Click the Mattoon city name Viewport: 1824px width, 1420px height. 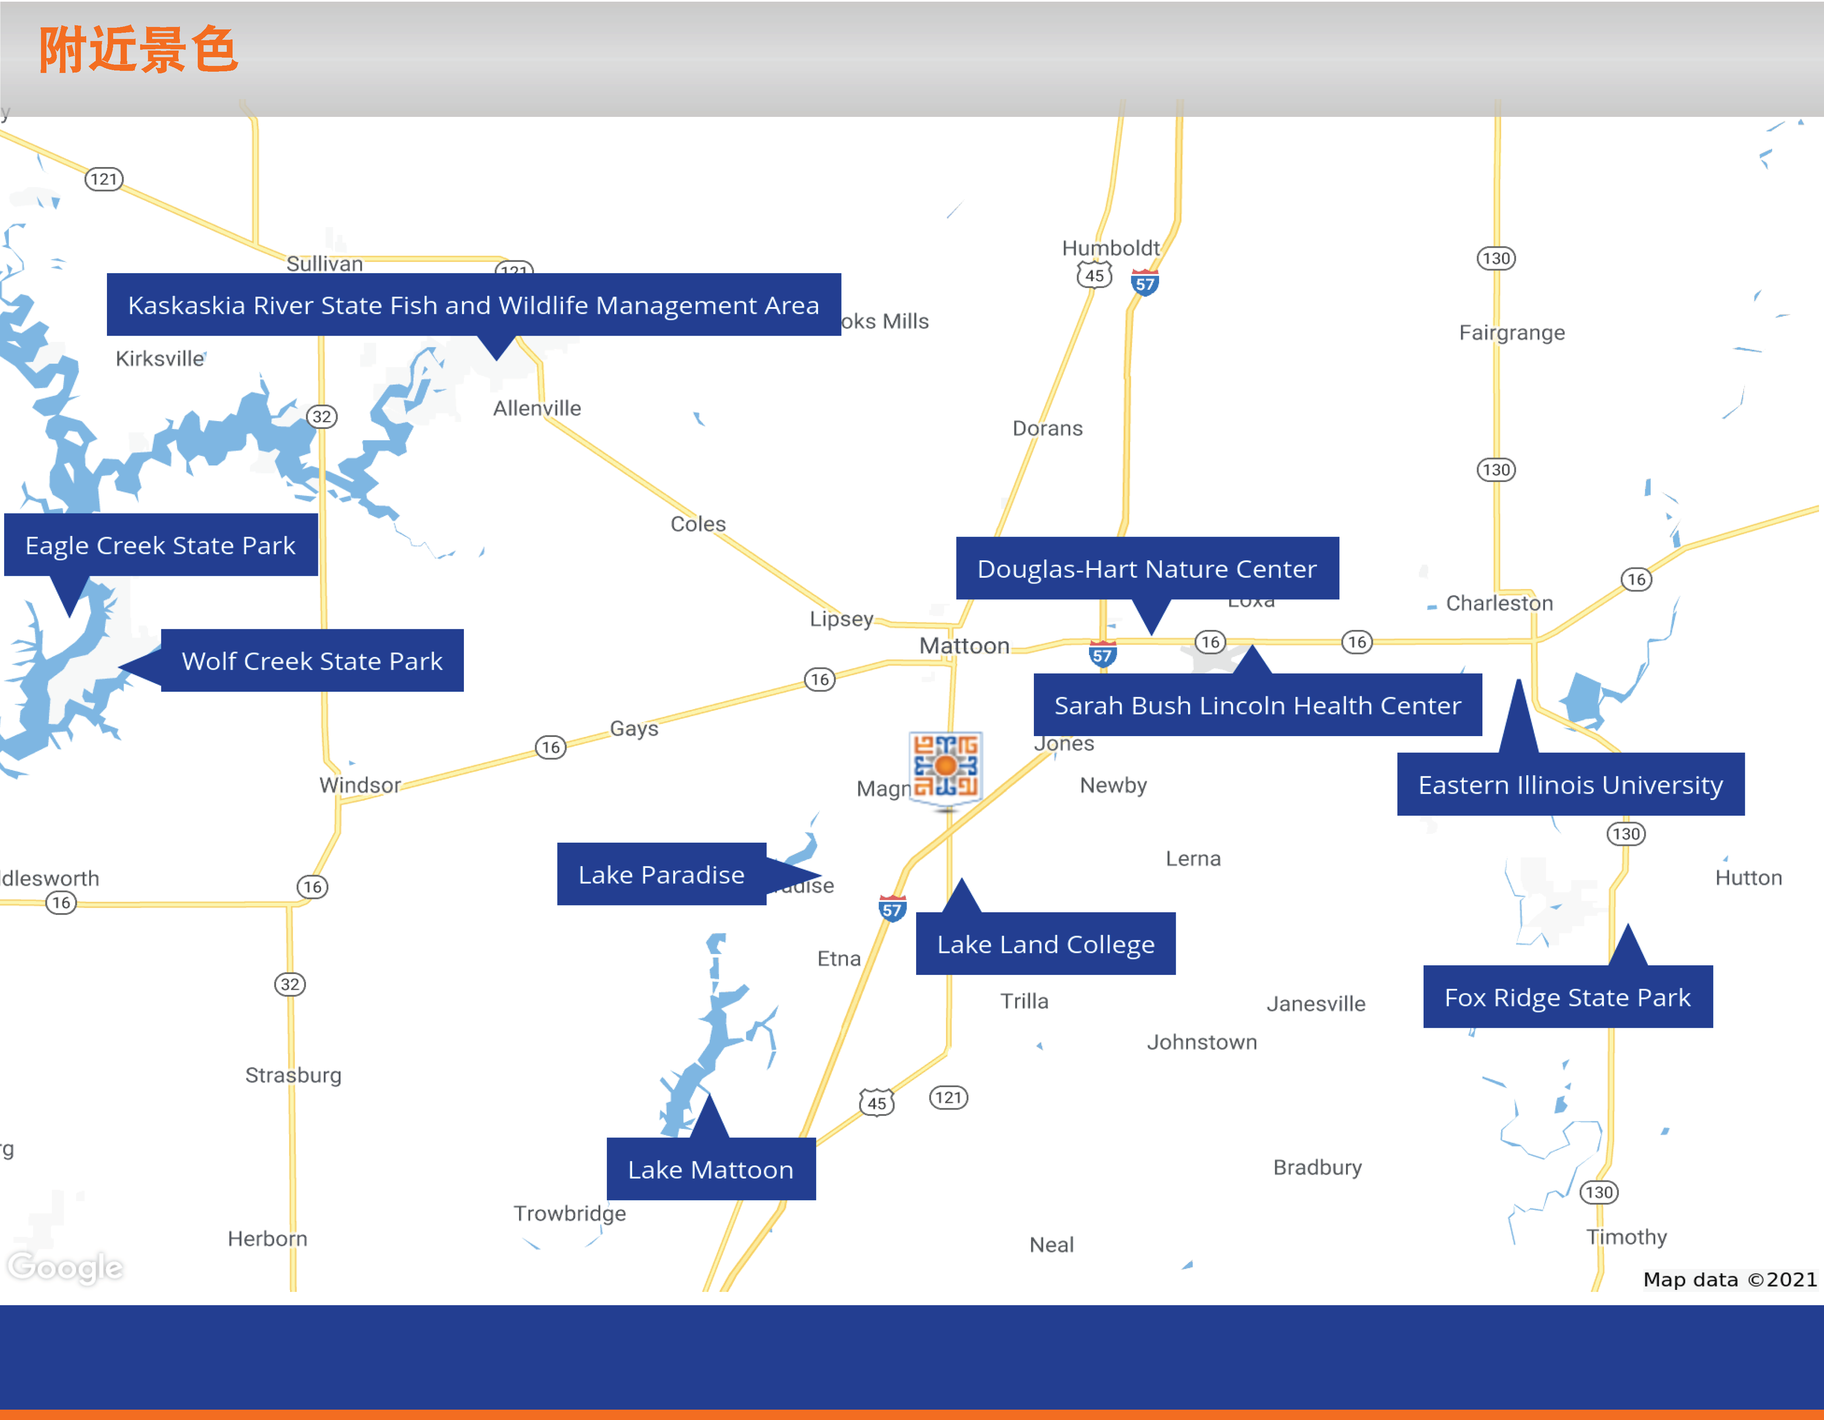(x=964, y=645)
